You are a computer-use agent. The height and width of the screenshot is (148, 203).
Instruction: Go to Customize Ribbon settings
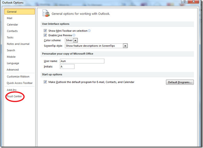click(x=18, y=77)
